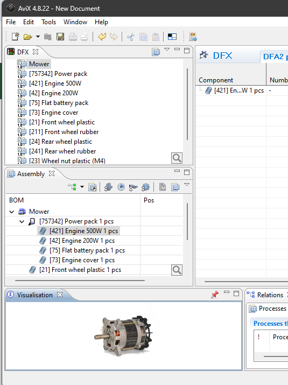Open the File menu

click(x=11, y=22)
